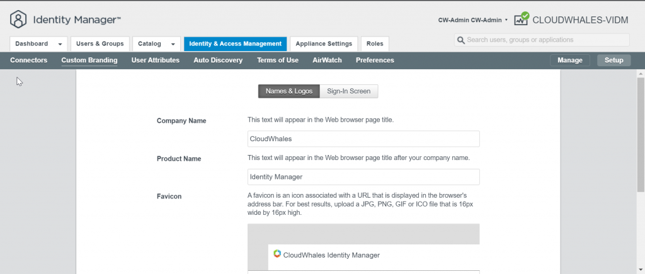Screen dimensions: 645x274
Task: Focus the Company Name input field
Action: click(363, 139)
